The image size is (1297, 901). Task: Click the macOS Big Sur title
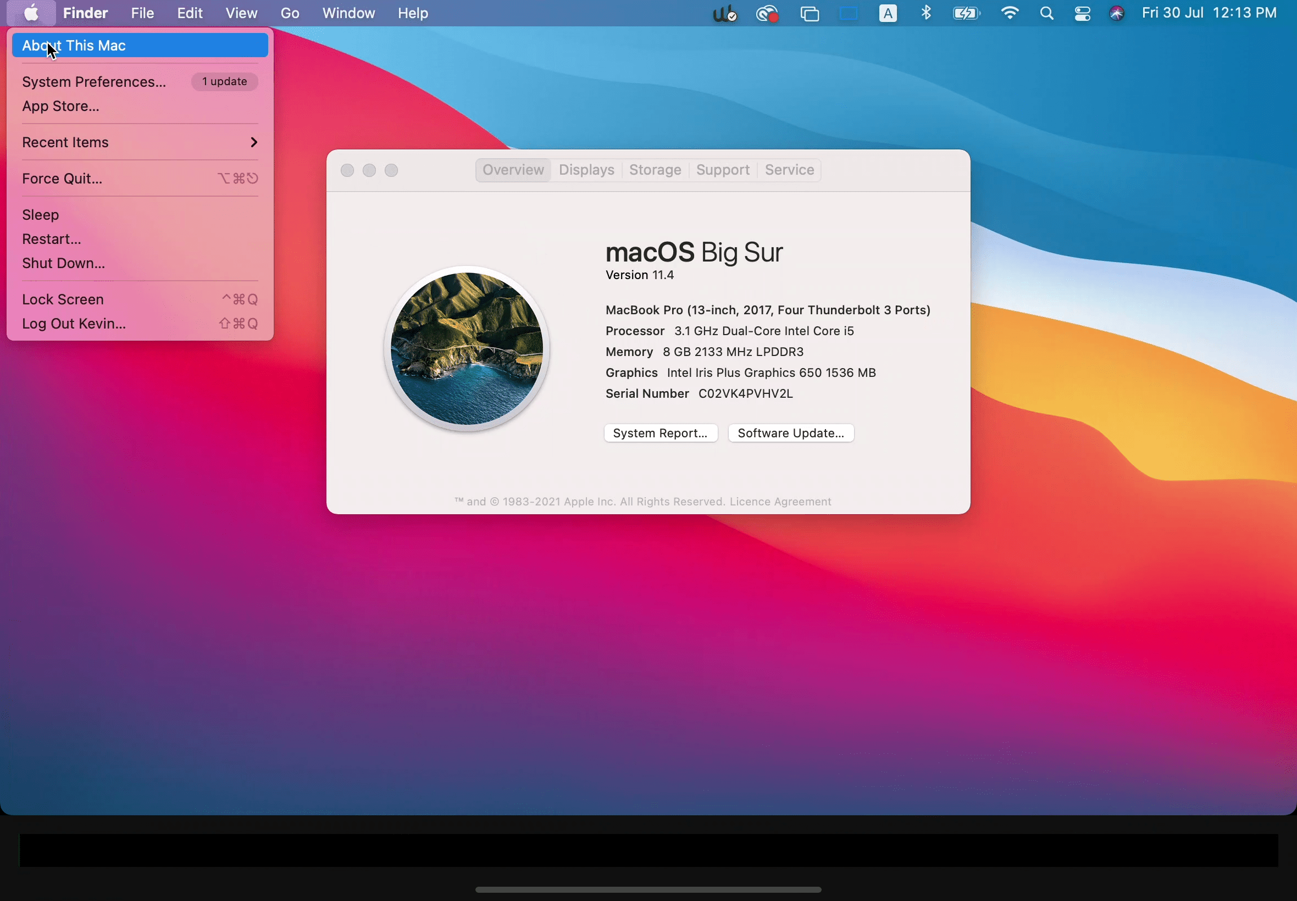pyautogui.click(x=694, y=252)
